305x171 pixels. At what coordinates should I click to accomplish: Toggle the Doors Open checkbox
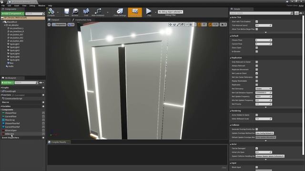[257, 47]
